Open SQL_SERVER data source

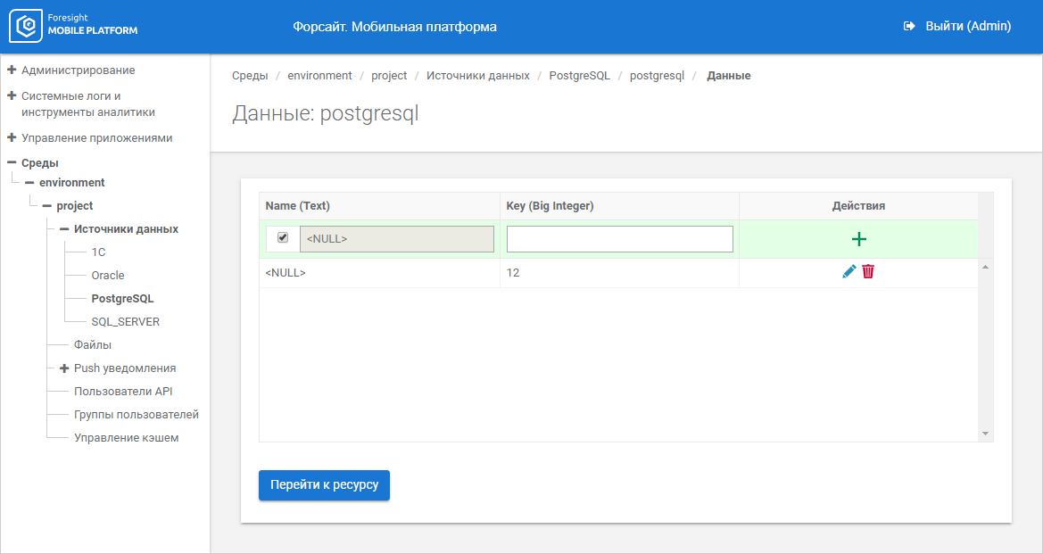[125, 322]
